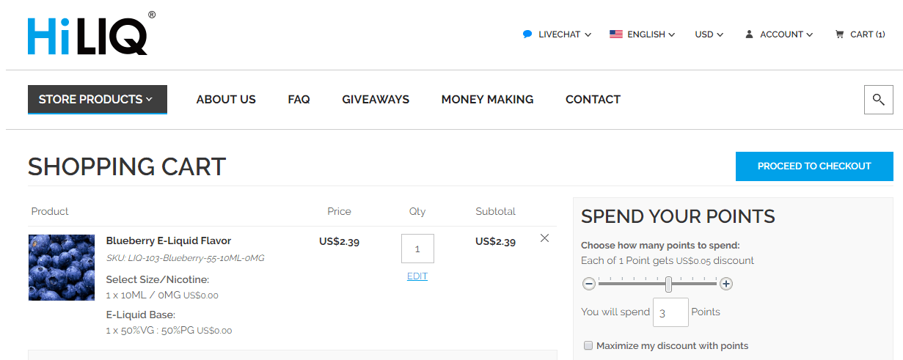Click the EDIT link under quantity
This screenshot has width=903, height=360.
coord(417,276)
